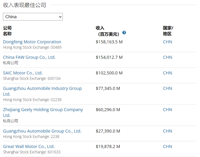Image resolution: width=200 pixels, height=157 pixels.
Task: Select revenue value $102,500.0 M
Action: click(109, 73)
